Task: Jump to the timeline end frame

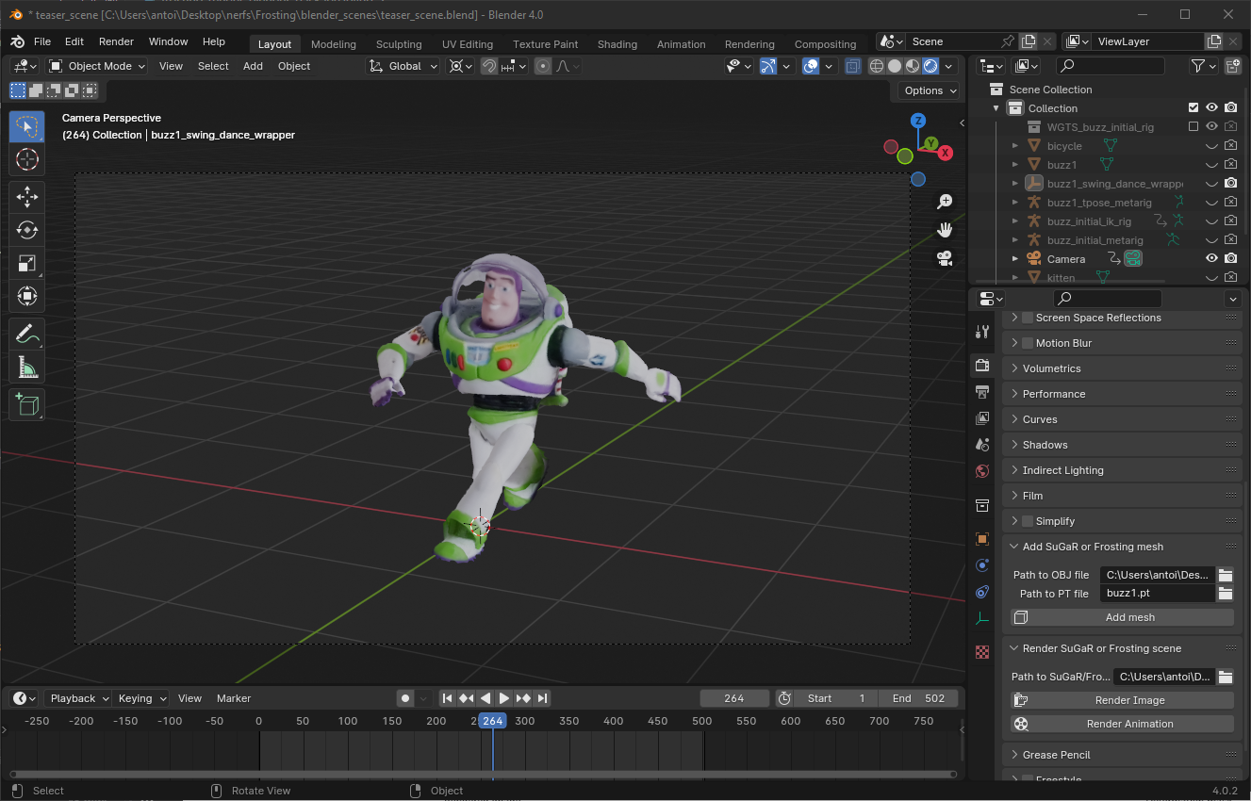Action: click(543, 698)
